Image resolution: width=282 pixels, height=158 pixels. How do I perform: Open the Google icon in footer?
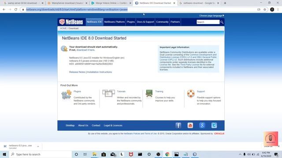pos(202,125)
